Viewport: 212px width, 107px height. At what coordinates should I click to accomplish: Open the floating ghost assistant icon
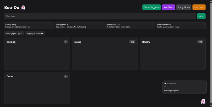click(x=203, y=101)
